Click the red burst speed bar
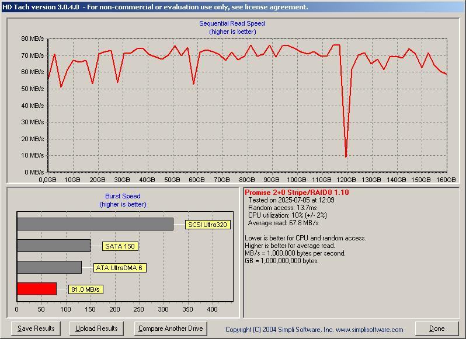Screen dimensions: 466x339 [x=37, y=289]
